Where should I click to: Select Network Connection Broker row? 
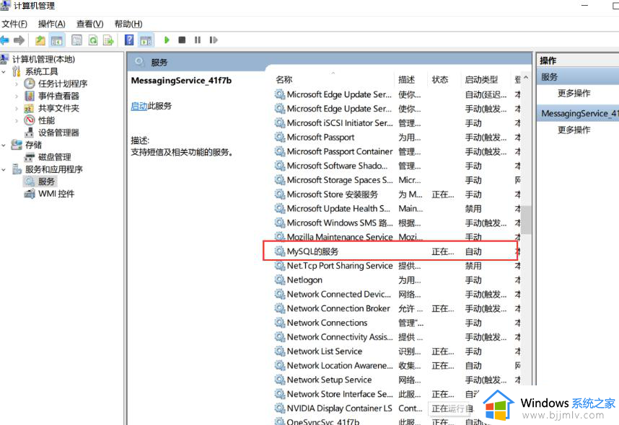(x=397, y=308)
